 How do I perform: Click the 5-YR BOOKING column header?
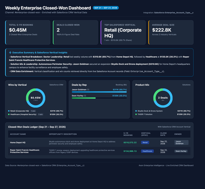[x=128, y=134]
